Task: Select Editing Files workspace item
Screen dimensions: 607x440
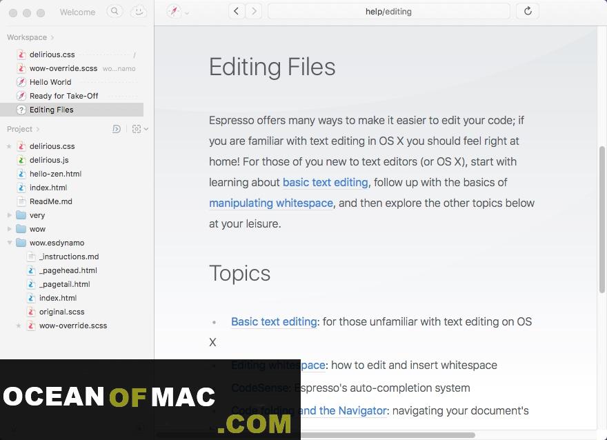Action: coord(72,110)
